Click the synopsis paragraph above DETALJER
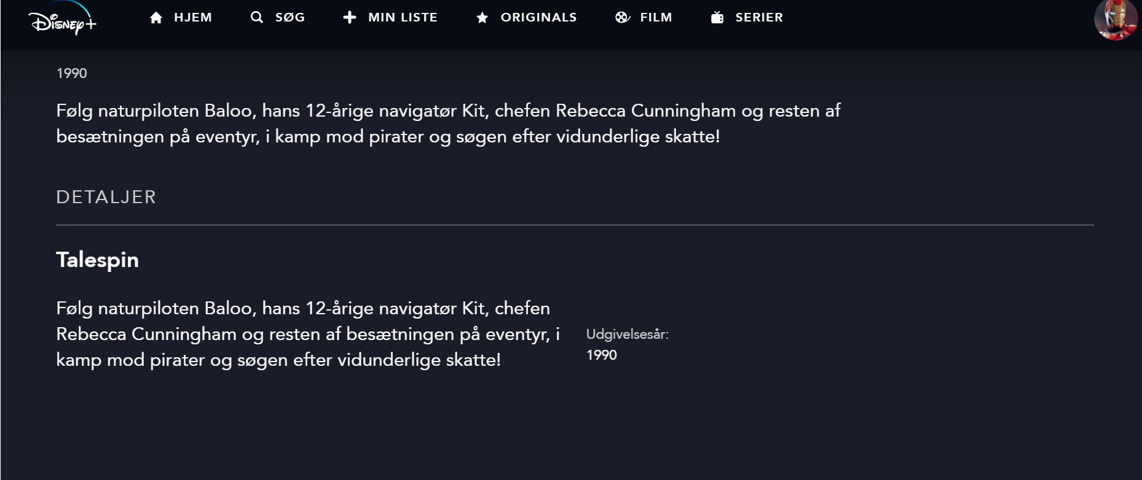The height and width of the screenshot is (480, 1142). pyautogui.click(x=448, y=123)
